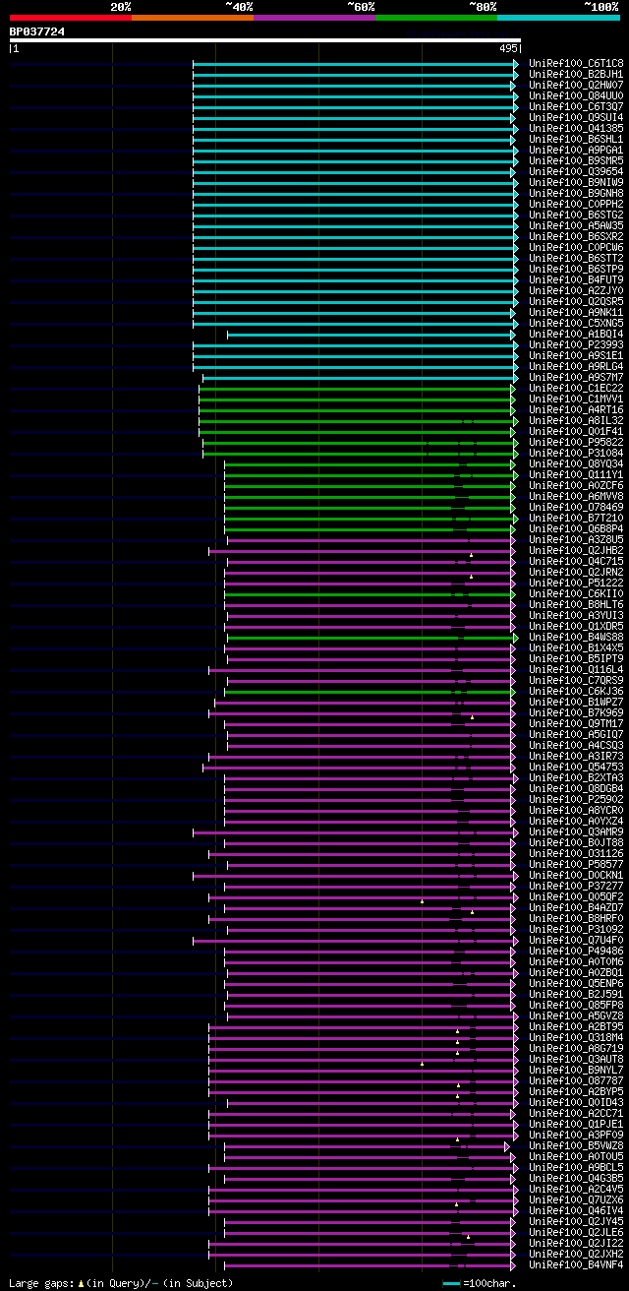Click the red 20% identity legend segment

[x=71, y=18]
